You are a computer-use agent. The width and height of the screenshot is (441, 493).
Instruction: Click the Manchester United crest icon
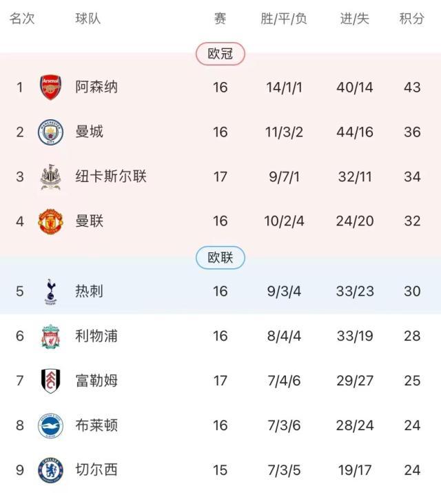coord(50,222)
